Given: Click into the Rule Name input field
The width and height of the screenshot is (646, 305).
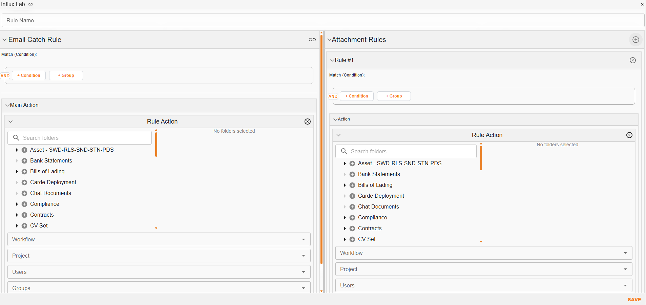Looking at the screenshot, I should 136,20.
